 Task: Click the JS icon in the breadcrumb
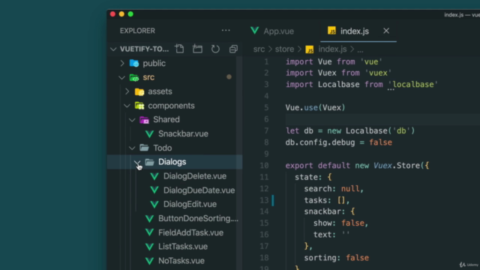(x=310, y=49)
